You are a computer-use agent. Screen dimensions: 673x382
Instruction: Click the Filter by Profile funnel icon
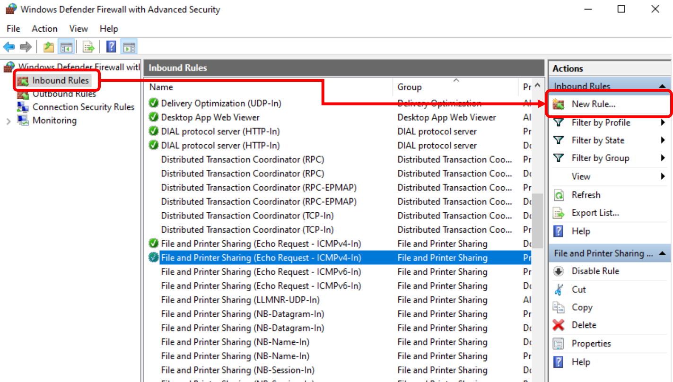click(x=559, y=122)
